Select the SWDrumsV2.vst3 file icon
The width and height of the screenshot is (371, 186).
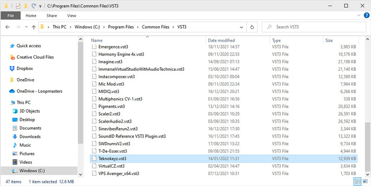[x=95, y=143]
